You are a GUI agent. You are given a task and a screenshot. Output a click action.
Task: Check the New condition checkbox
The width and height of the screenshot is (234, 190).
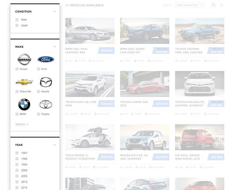click(17, 20)
